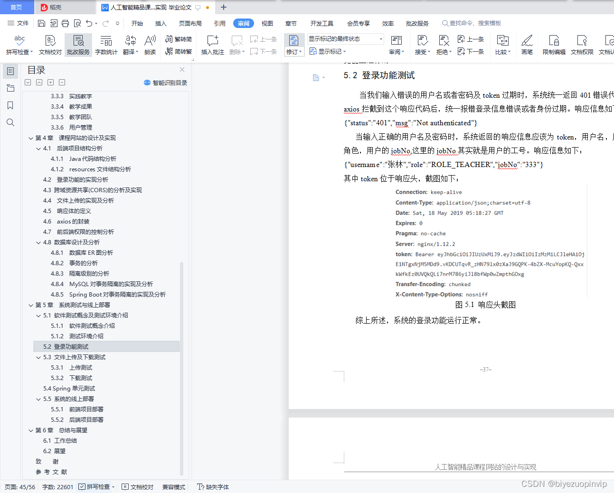This screenshot has width=614, height=493.
Task: Collapse 第 4 章 课程网站的设计及实现
Action: [31, 138]
